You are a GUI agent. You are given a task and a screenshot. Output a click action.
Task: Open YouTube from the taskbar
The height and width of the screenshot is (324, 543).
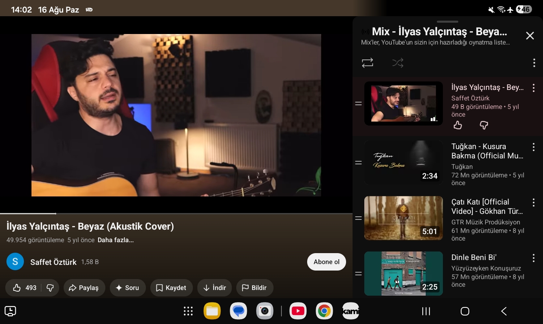(298, 311)
